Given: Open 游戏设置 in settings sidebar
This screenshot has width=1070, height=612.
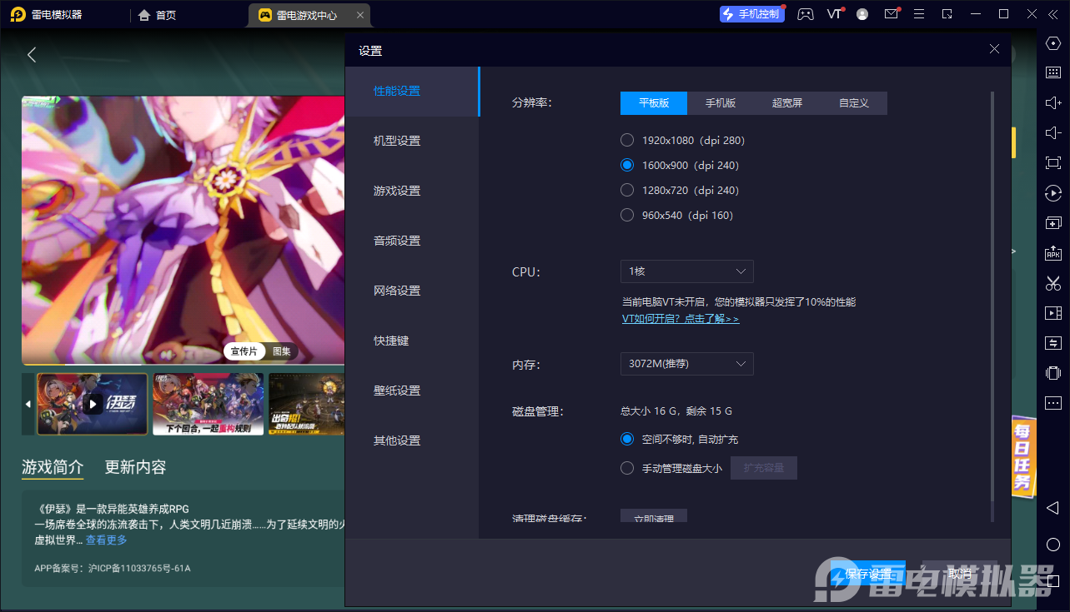Looking at the screenshot, I should pyautogui.click(x=413, y=191).
